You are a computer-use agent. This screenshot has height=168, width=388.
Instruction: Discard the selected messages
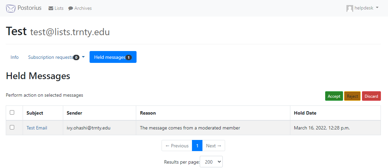tap(371, 96)
